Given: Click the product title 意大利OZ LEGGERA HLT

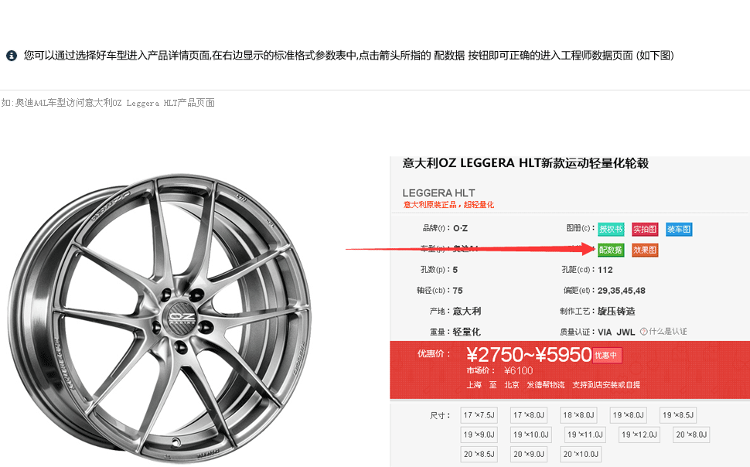Looking at the screenshot, I should tap(525, 163).
